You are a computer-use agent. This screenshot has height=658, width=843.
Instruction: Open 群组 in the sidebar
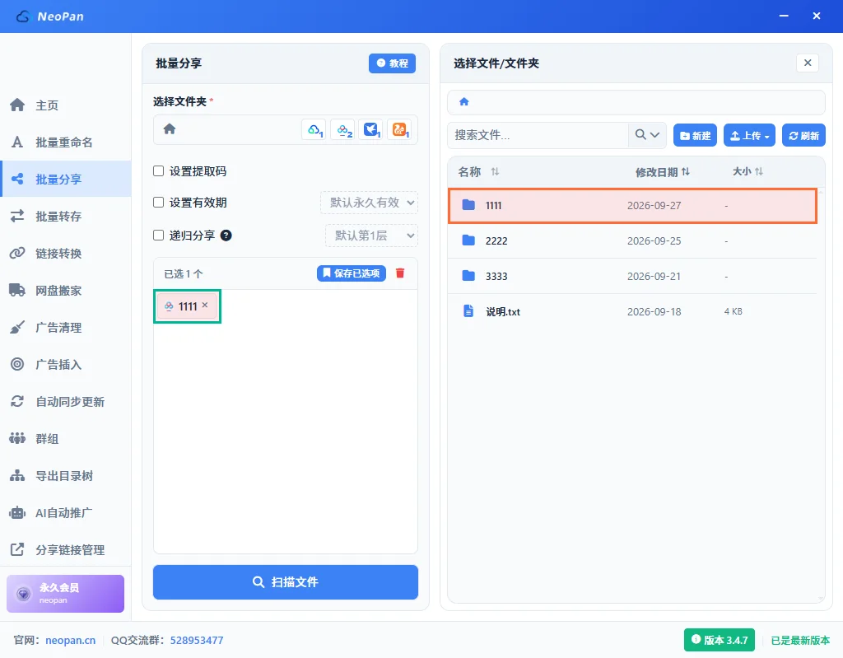point(66,439)
